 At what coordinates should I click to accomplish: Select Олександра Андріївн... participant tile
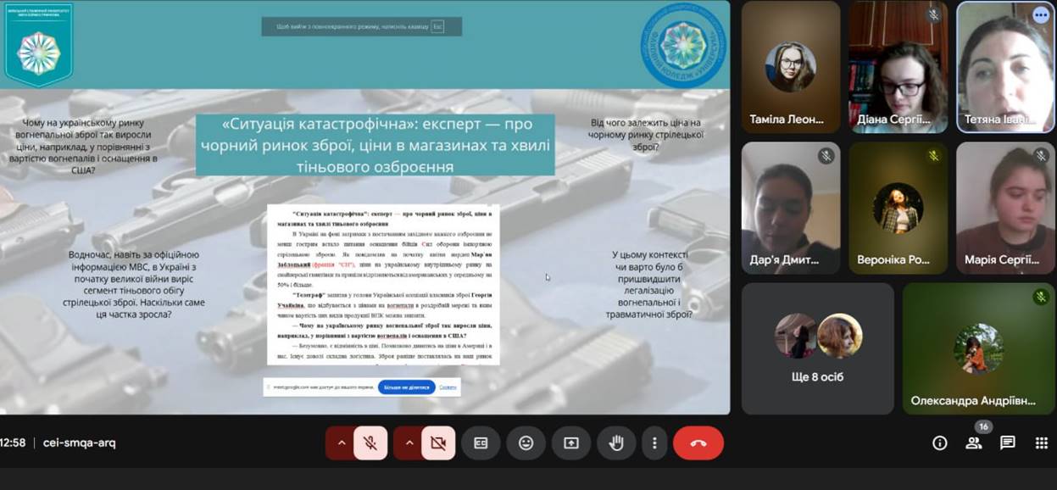tap(979, 348)
